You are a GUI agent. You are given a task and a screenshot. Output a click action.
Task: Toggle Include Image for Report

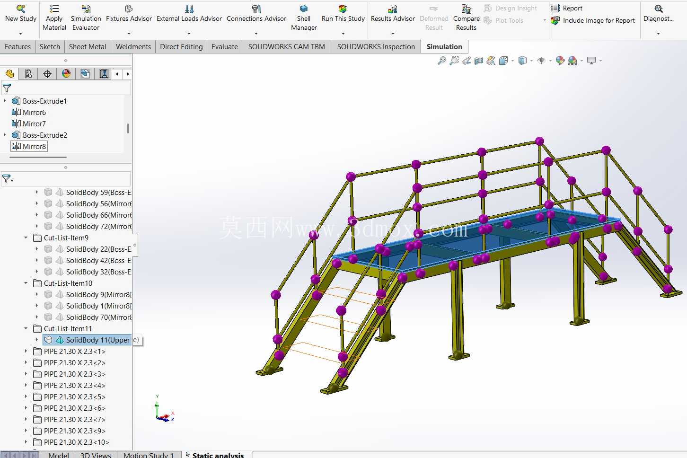pos(593,20)
